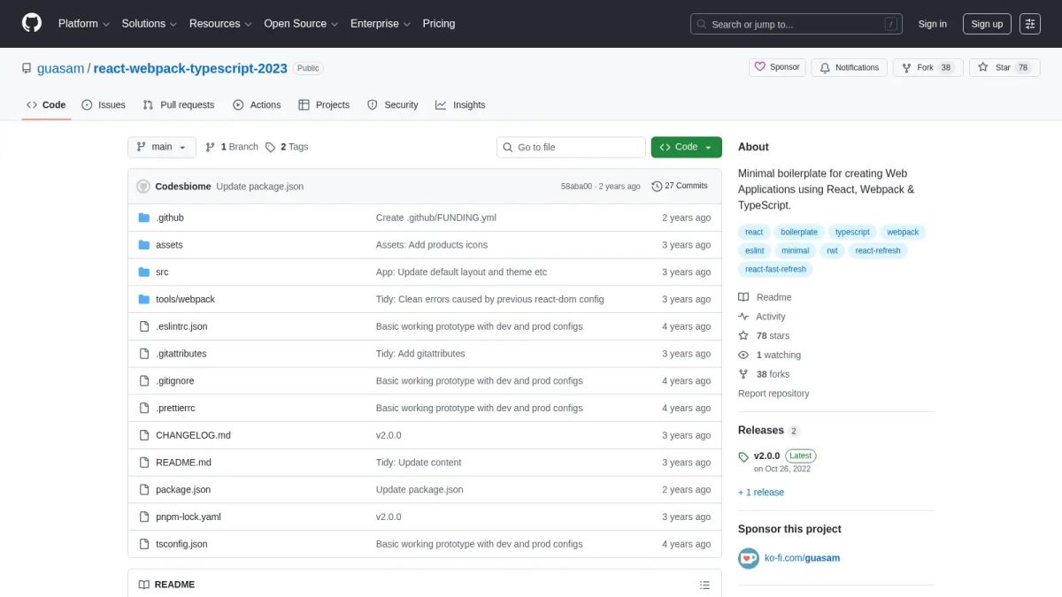Click the eye icon beside 1 watching
Image resolution: width=1062 pixels, height=597 pixels.
743,355
